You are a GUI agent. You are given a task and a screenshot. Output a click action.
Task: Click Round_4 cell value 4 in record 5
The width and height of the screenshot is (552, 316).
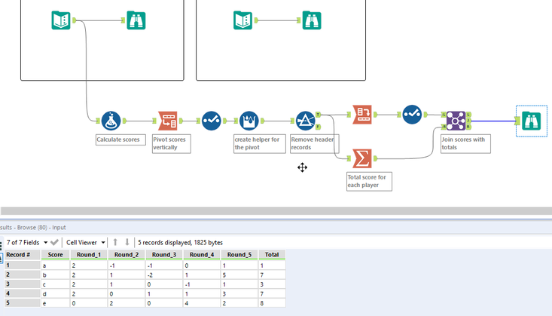[202, 303]
